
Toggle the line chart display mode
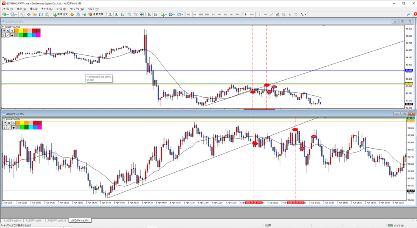(x=122, y=14)
